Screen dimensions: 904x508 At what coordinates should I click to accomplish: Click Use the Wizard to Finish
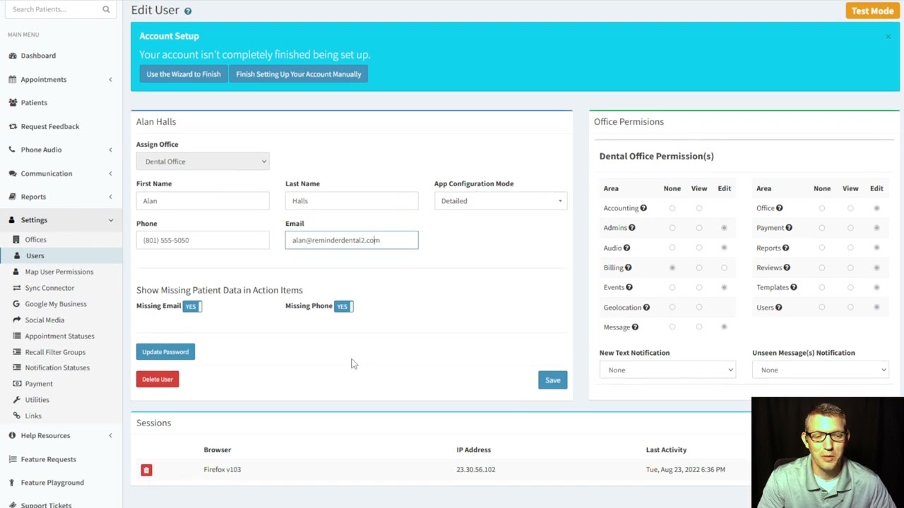(184, 74)
